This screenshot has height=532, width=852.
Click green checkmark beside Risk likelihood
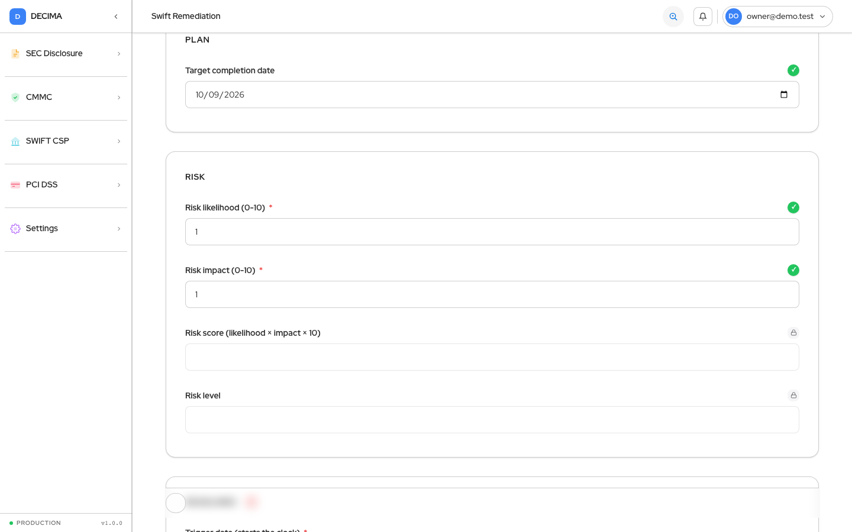pos(793,207)
